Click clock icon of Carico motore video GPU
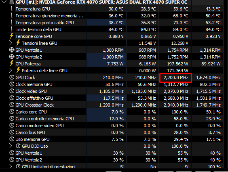This screenshot has width=228, height=172. [x=12, y=125]
